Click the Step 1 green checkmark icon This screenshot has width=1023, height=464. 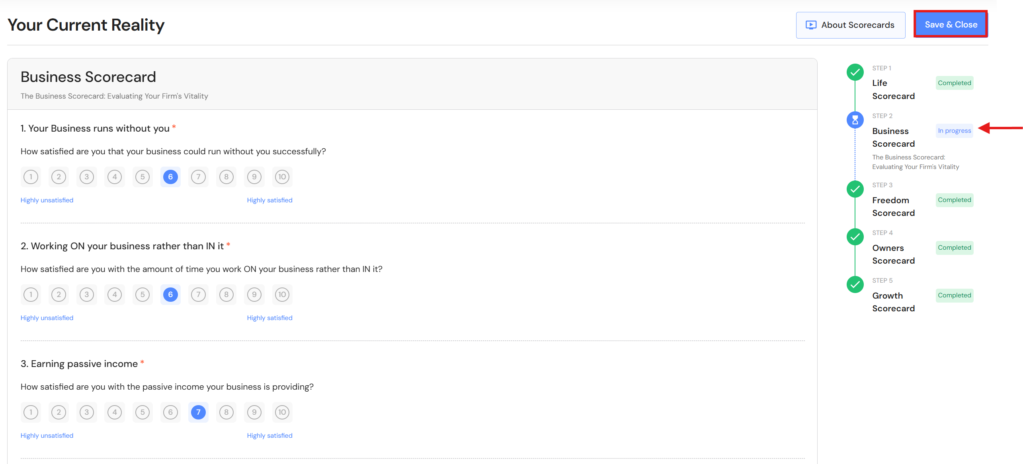tap(855, 72)
